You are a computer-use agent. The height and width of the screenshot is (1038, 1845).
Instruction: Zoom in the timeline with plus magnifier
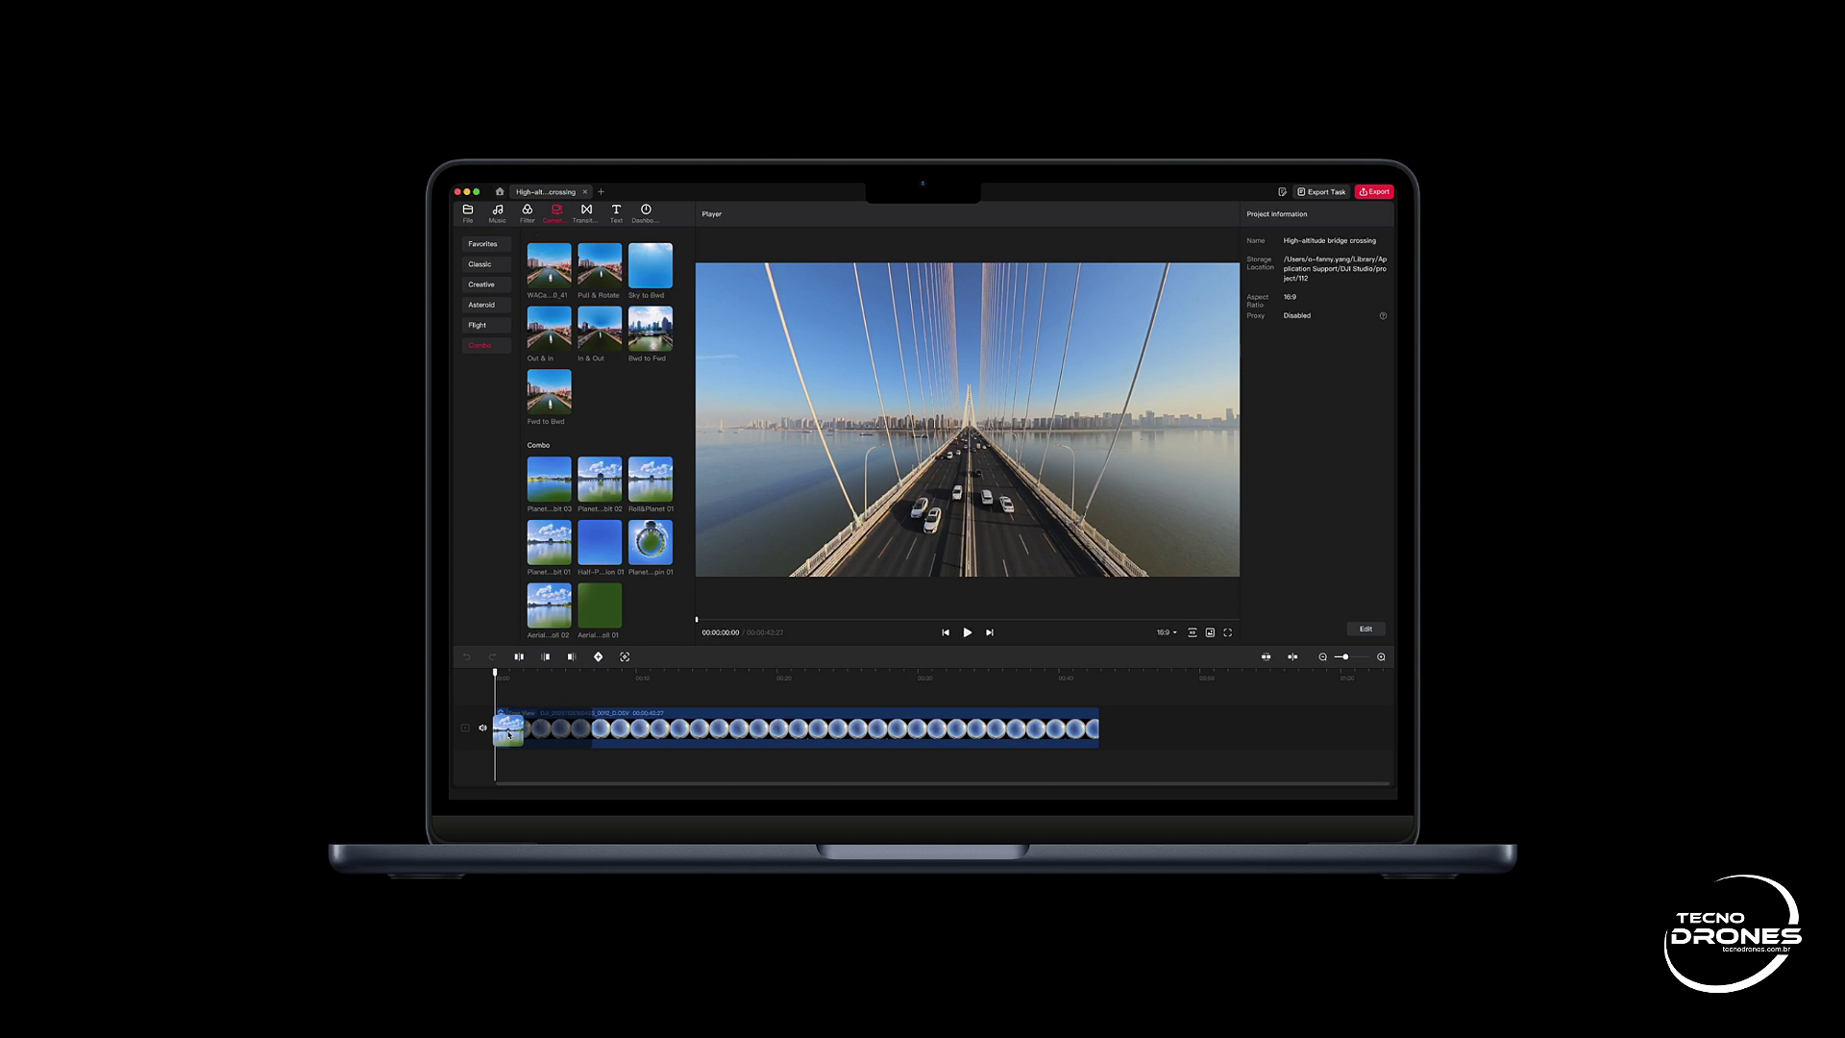(x=1381, y=657)
